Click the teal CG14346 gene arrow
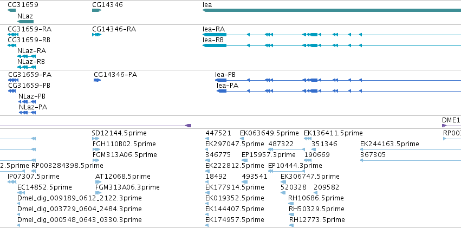 pyautogui.click(x=97, y=10)
